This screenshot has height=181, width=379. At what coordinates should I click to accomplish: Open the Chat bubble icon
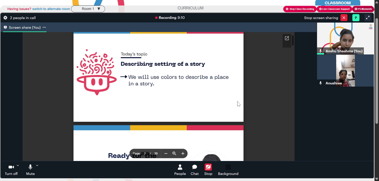[x=194, y=167]
